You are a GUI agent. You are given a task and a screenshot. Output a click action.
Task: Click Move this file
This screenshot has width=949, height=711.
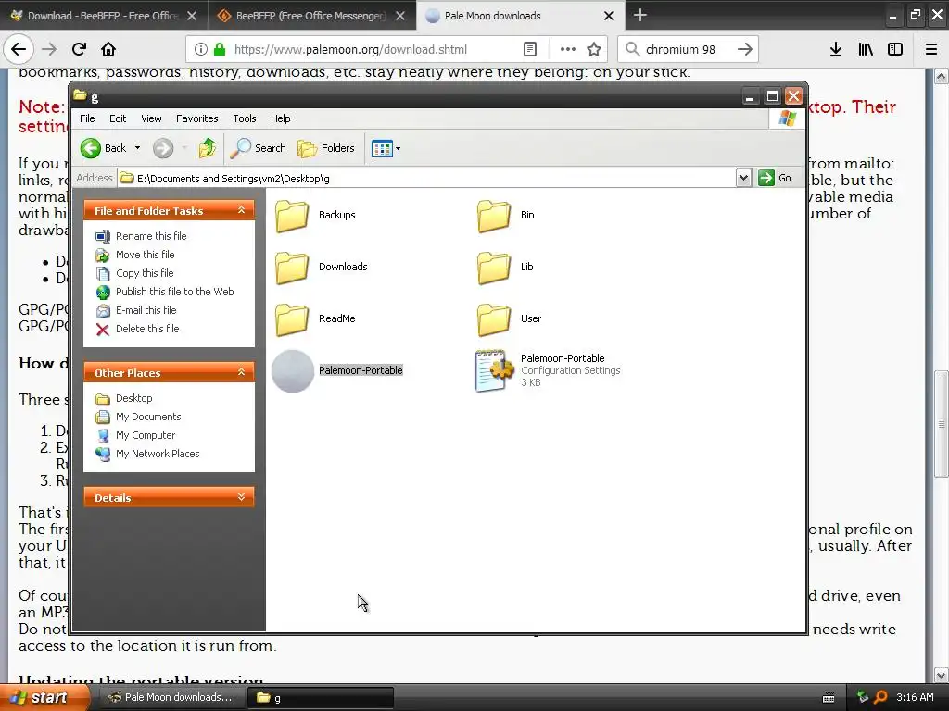pyautogui.click(x=145, y=255)
